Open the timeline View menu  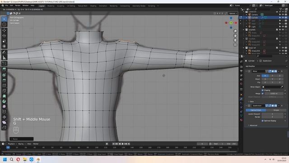(x=29, y=144)
